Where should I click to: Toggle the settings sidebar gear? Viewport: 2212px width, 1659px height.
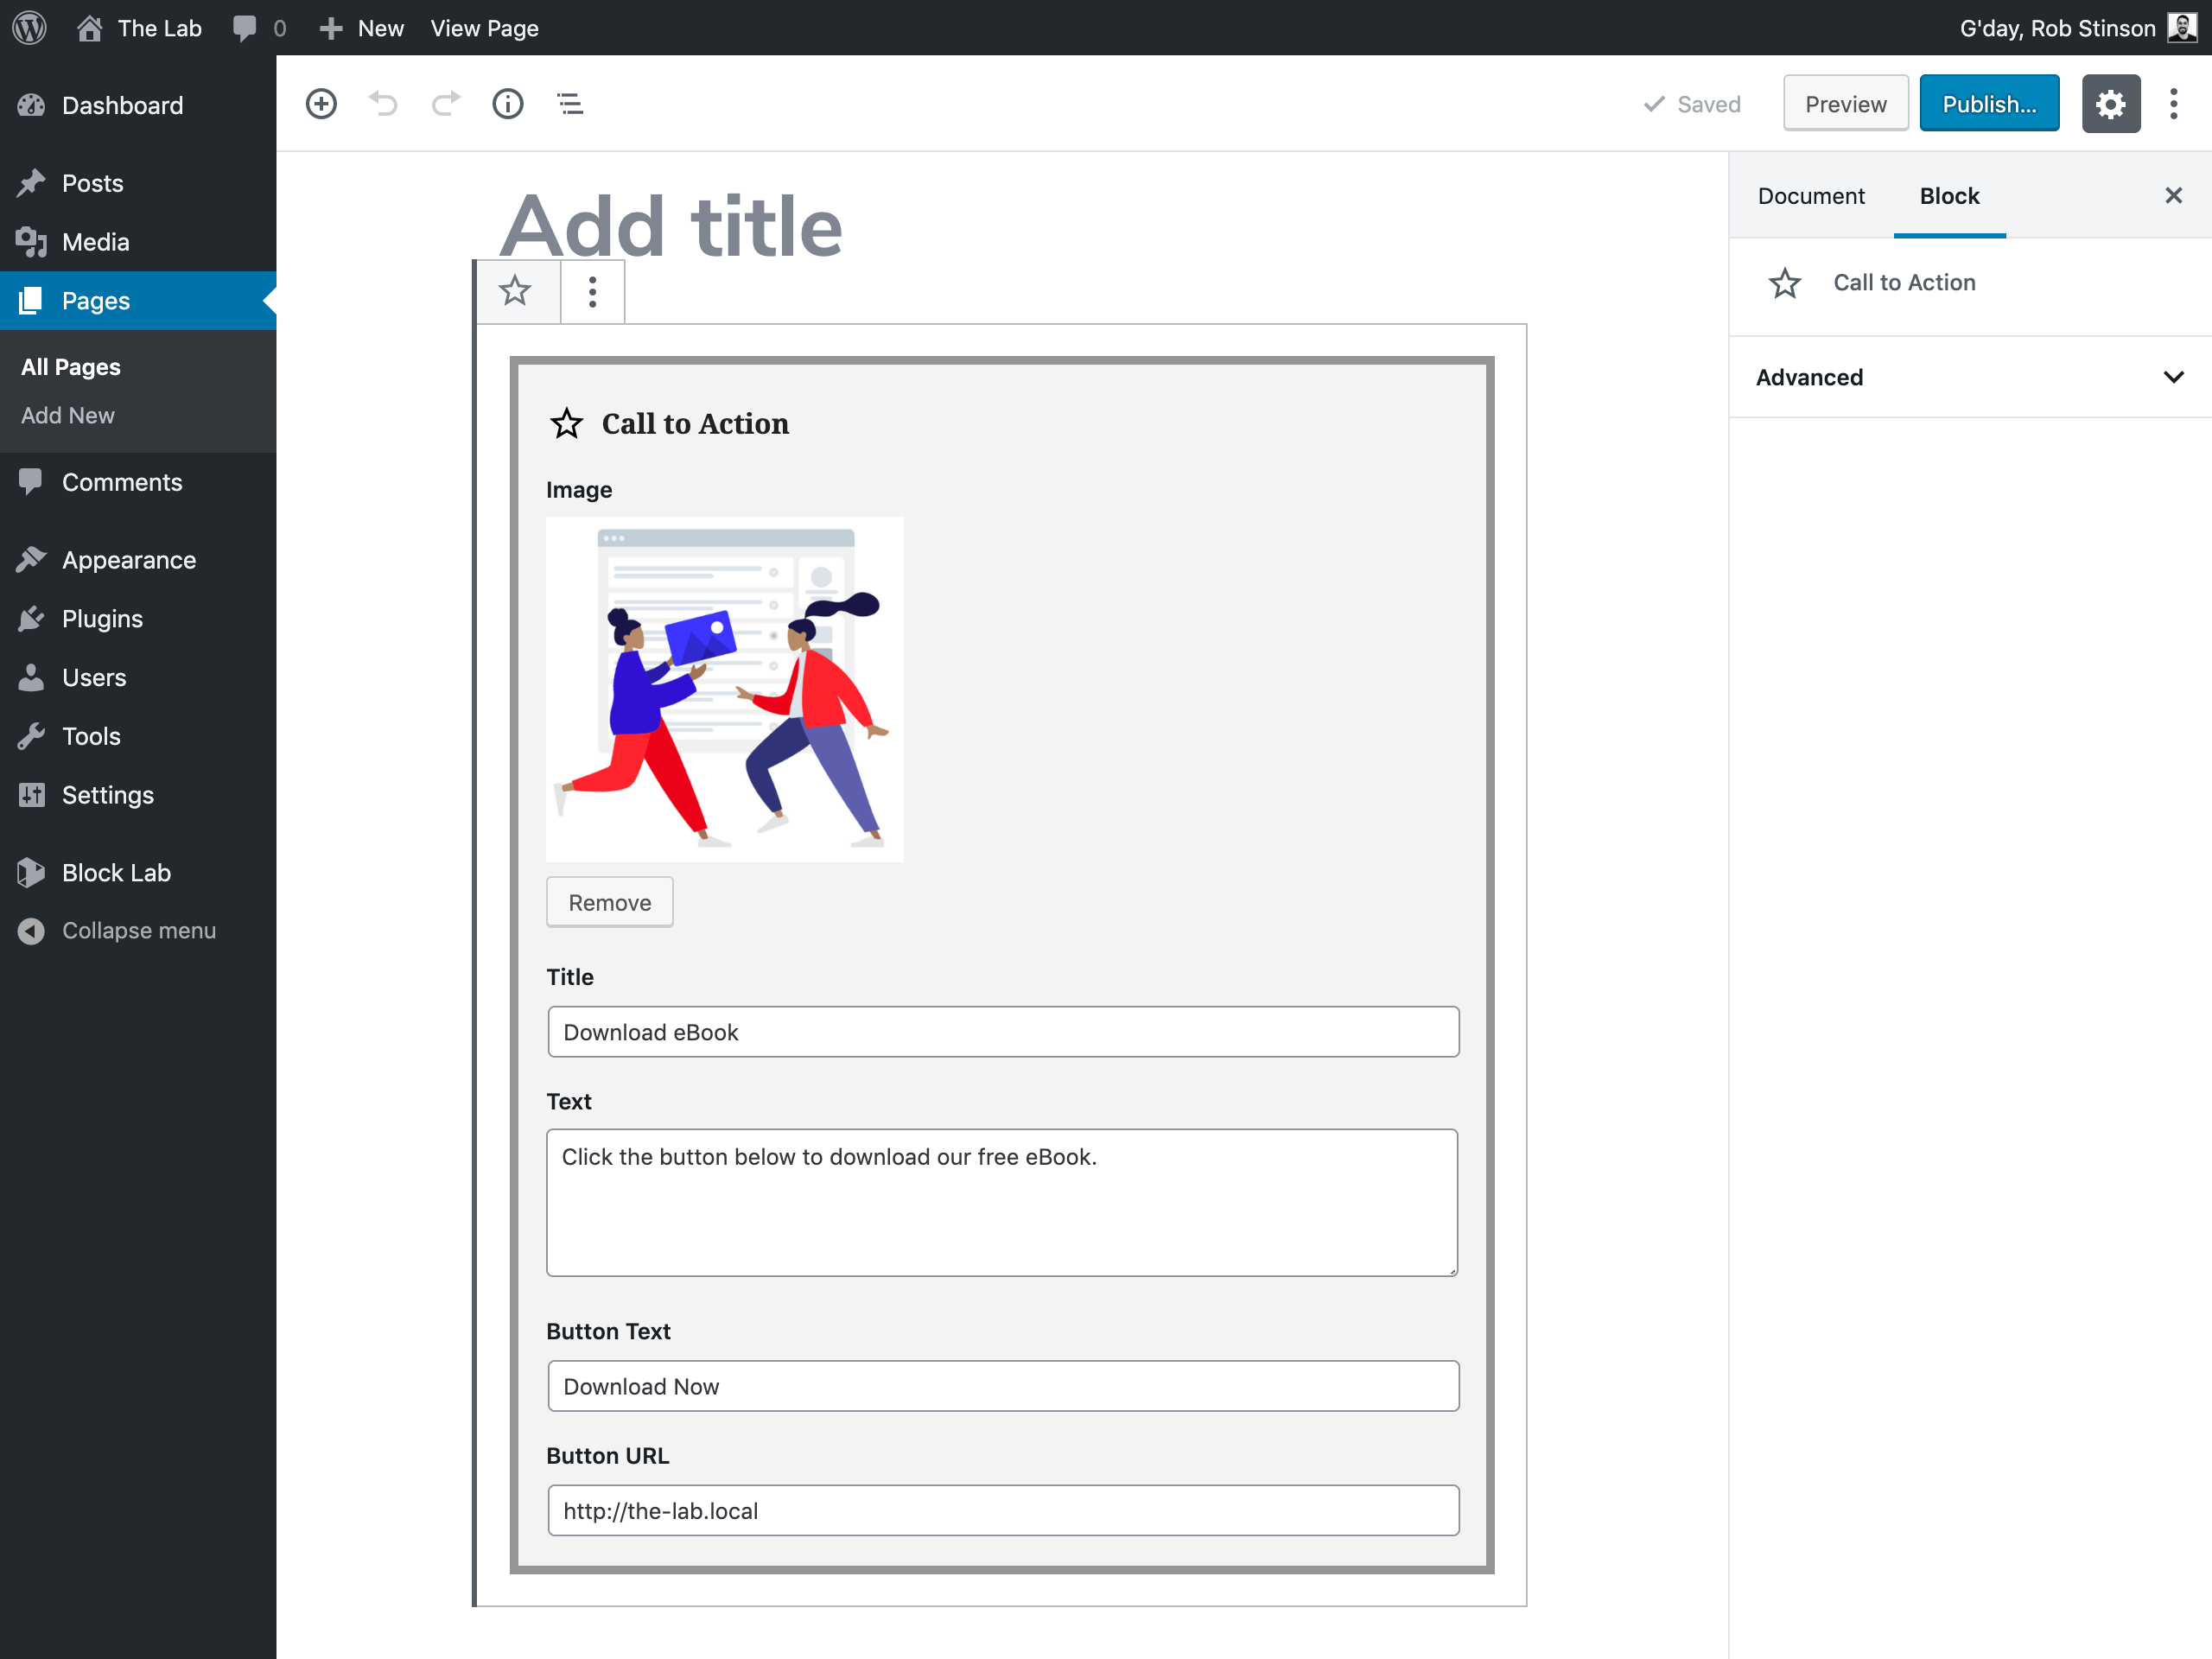tap(2110, 104)
